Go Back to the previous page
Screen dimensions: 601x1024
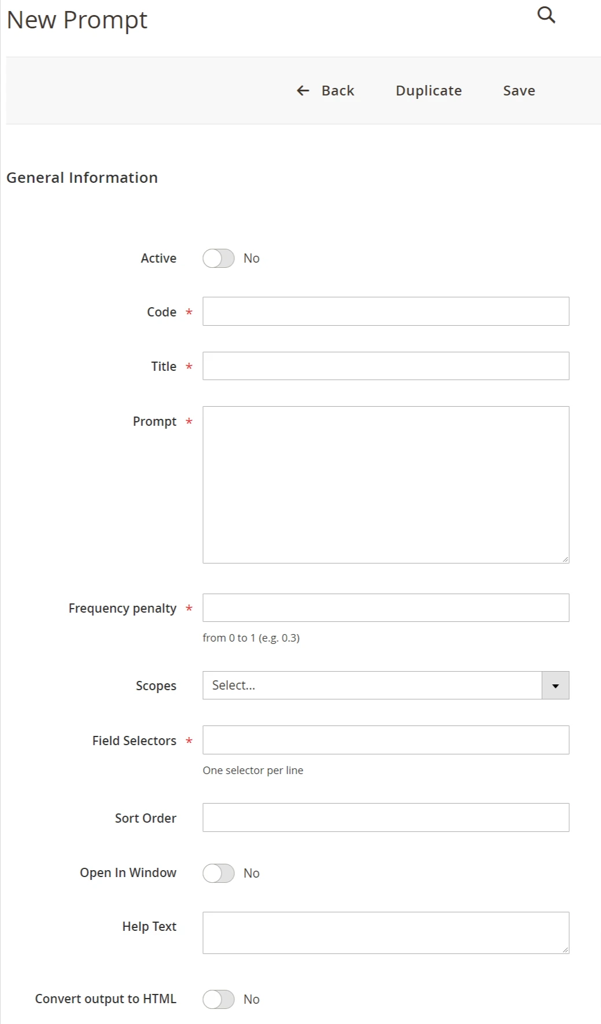[337, 91]
